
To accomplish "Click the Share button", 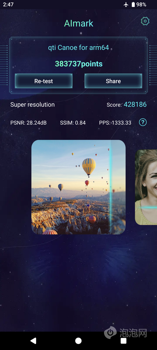I will click(113, 81).
